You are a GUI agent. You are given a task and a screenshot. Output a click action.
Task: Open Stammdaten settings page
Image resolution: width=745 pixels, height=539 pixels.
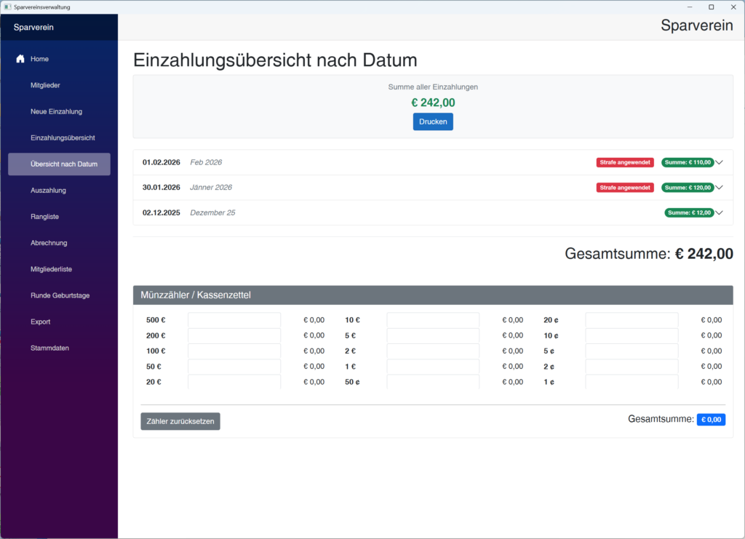(x=49, y=348)
